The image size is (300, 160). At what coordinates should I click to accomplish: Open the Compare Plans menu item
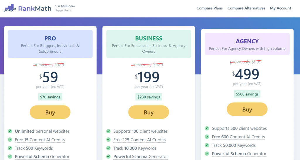point(209,8)
